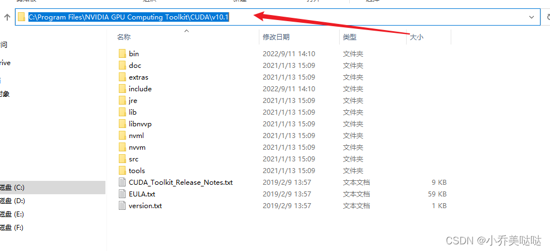The height and width of the screenshot is (251, 550).
Task: Click the extras folder name
Action: (138, 77)
